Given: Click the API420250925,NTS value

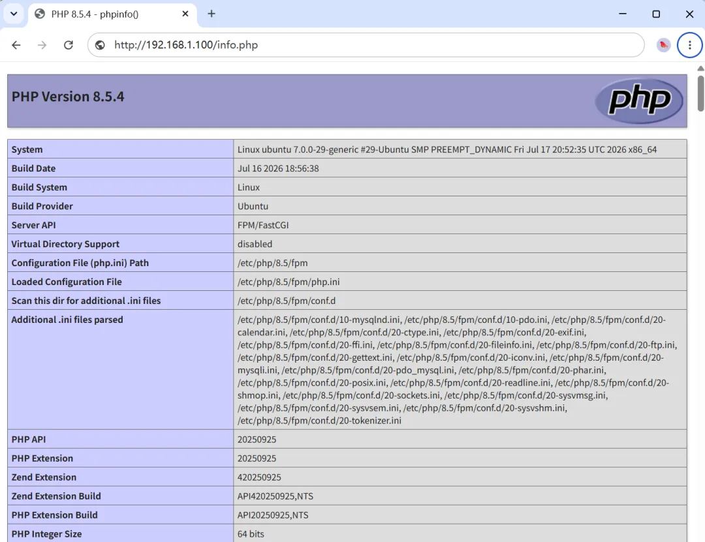Looking at the screenshot, I should click(275, 496).
